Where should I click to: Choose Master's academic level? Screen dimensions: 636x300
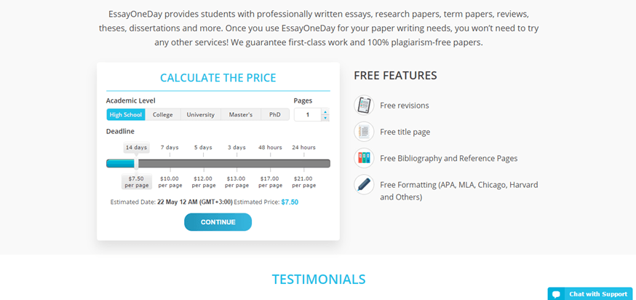[241, 114]
